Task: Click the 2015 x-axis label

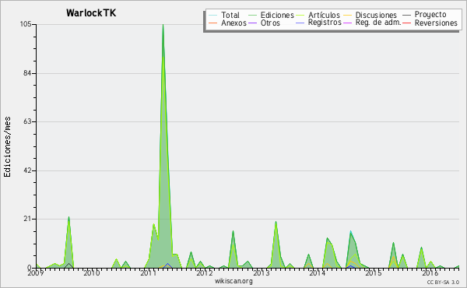Action: [x=373, y=272]
